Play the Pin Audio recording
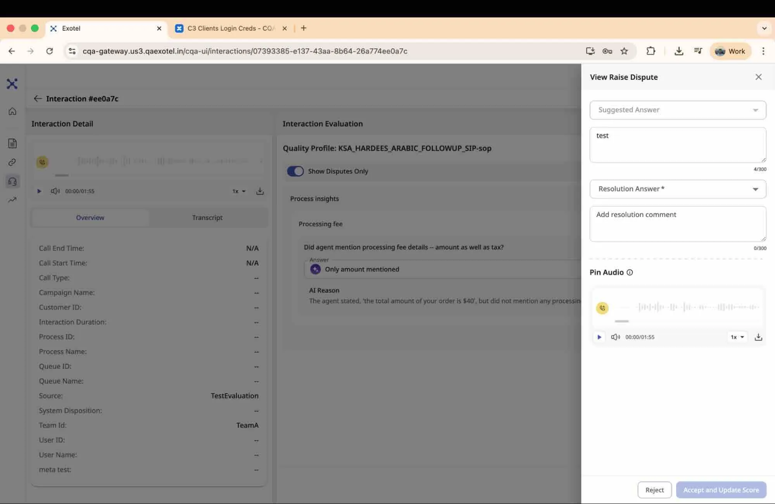Viewport: 775px width, 504px height. click(599, 337)
